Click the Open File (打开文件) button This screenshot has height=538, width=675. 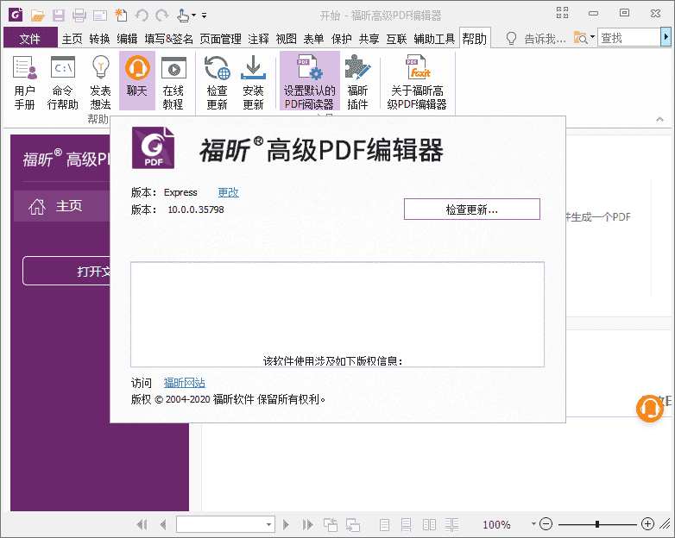[x=66, y=271]
